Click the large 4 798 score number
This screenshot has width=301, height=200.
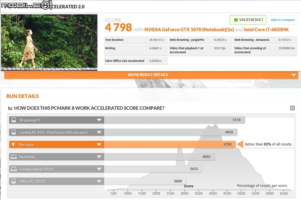[x=118, y=28]
